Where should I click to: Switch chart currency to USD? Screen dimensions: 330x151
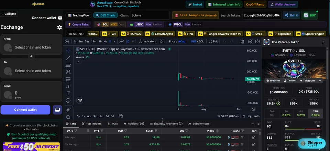194,42
